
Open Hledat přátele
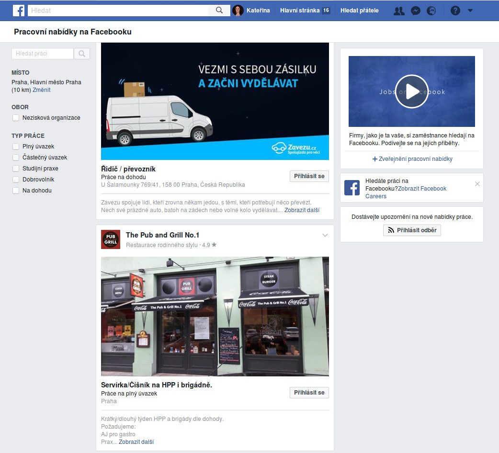tap(360, 11)
